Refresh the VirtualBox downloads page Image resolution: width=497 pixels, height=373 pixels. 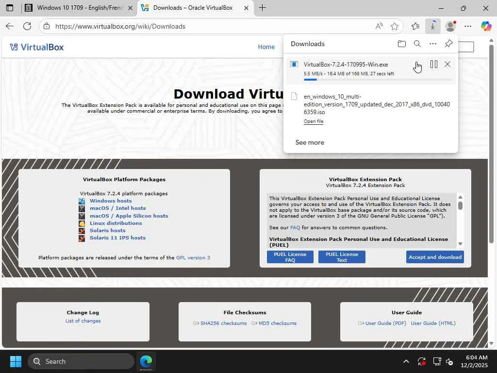(x=27, y=26)
